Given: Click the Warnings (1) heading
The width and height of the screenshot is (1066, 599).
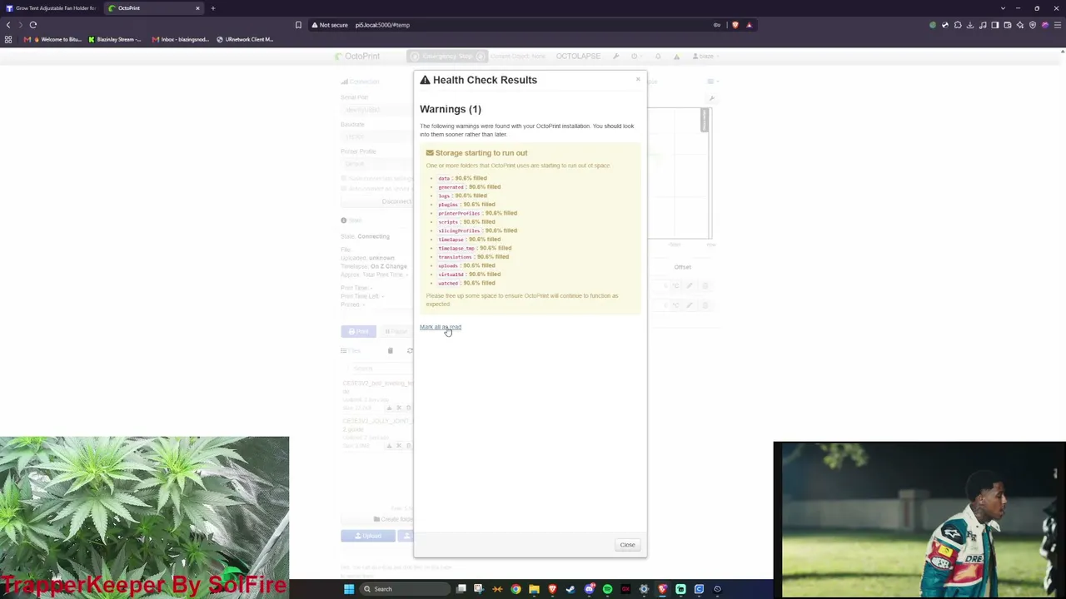Looking at the screenshot, I should click(451, 109).
